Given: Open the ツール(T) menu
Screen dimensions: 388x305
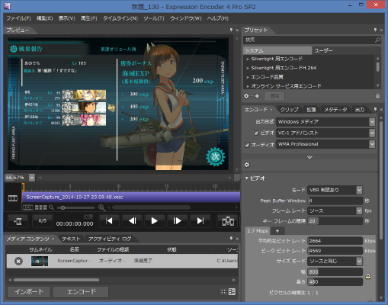Looking at the screenshot, I should 154,18.
